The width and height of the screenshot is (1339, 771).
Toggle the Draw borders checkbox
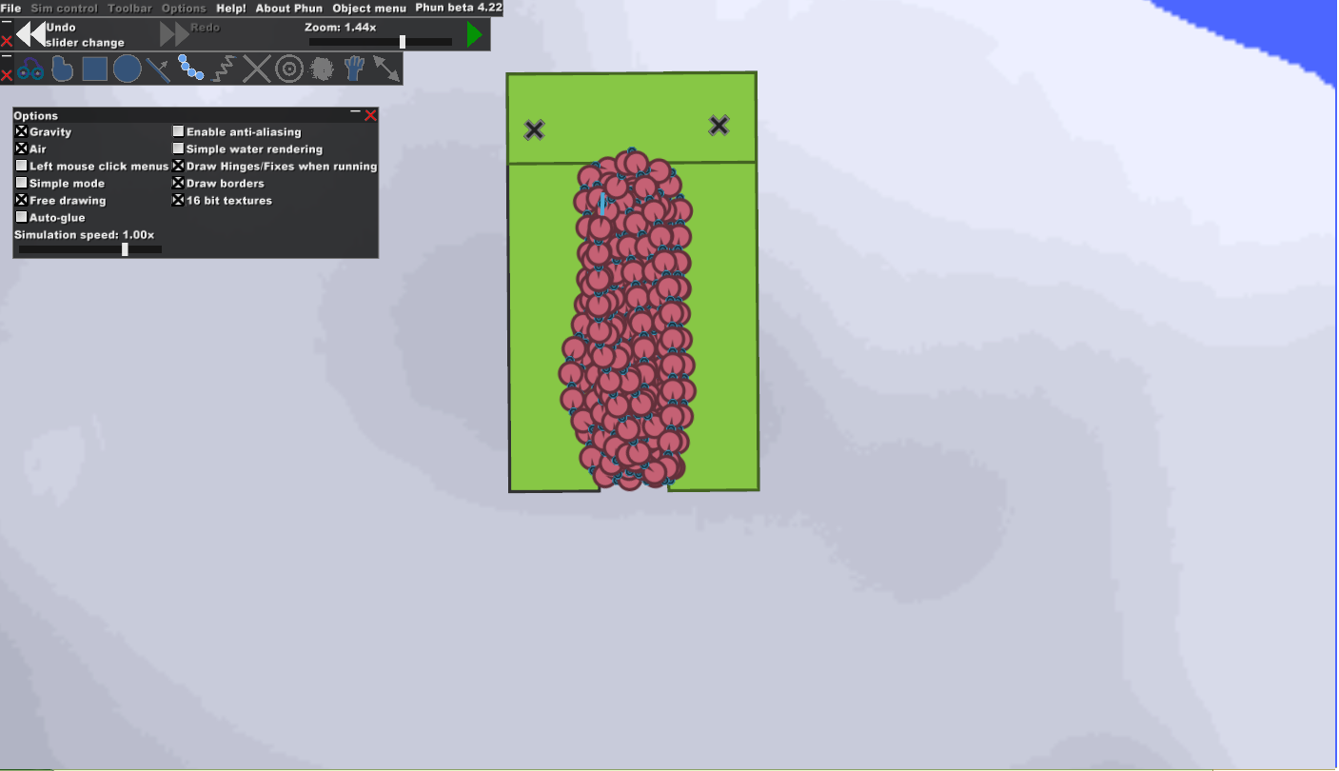[178, 184]
